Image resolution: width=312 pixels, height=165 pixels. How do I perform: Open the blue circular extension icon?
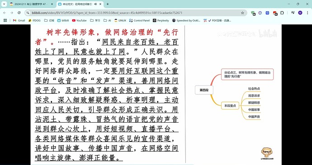pos(267,13)
